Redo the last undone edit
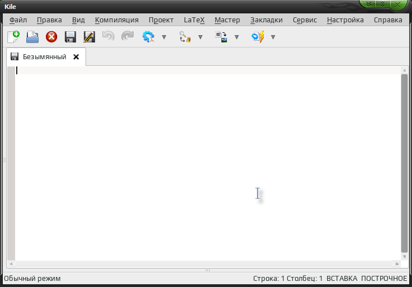412x287 pixels. click(x=127, y=36)
